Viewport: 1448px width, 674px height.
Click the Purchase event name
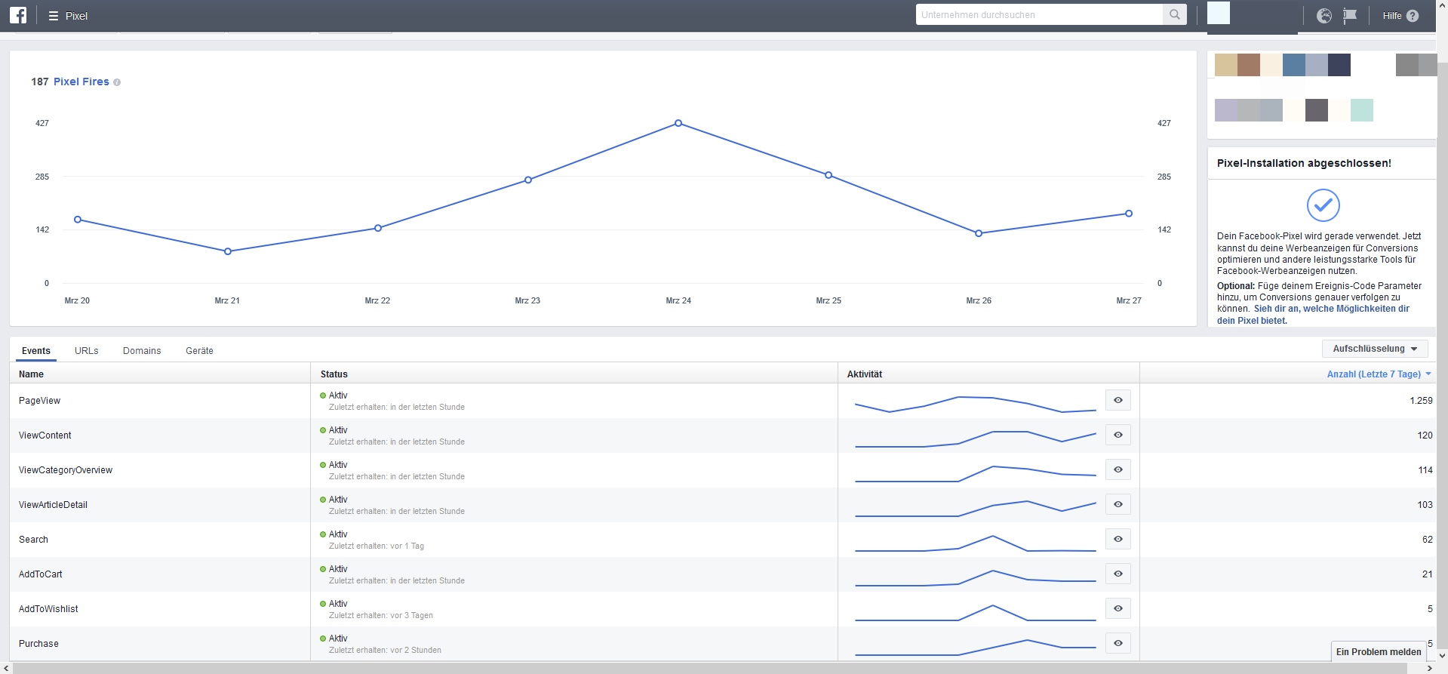(x=38, y=644)
